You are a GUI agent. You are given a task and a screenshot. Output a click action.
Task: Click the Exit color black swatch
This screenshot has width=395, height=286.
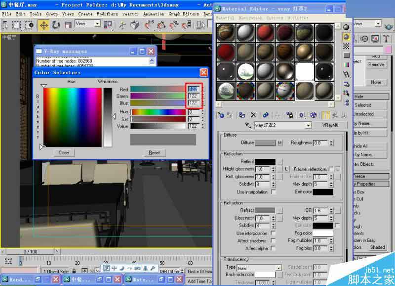(323, 192)
